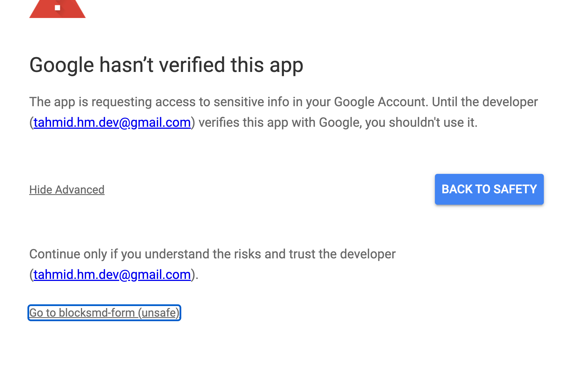The width and height of the screenshot is (573, 366).
Task: Click the word 'SAFETY' on the blue button
Action: tap(515, 189)
